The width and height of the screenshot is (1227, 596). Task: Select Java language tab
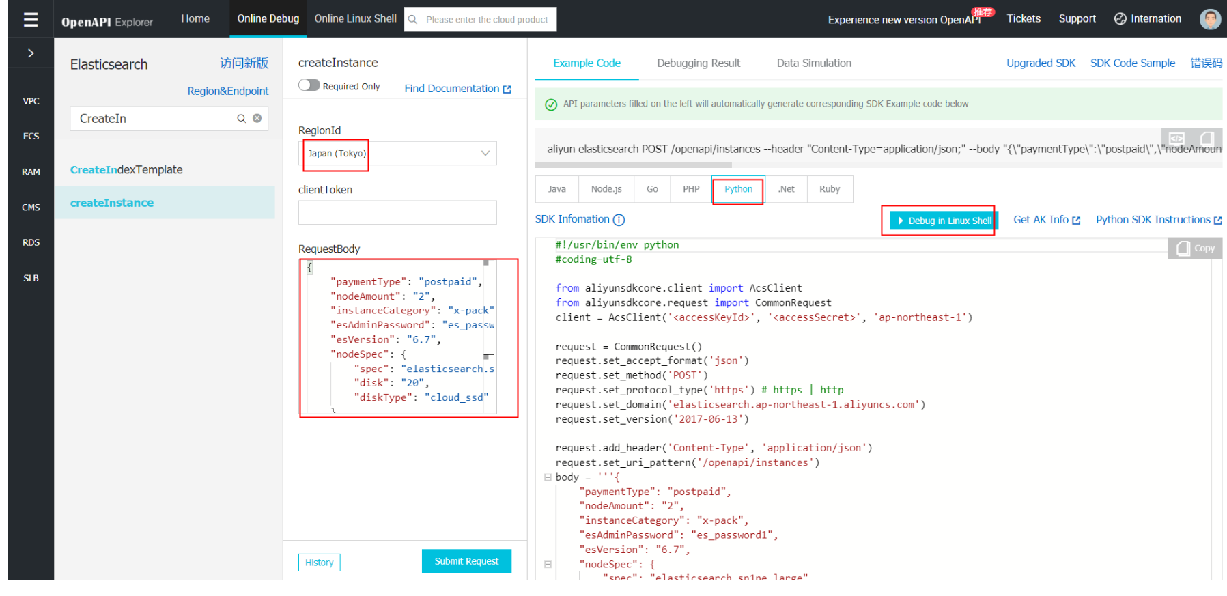tap(557, 189)
